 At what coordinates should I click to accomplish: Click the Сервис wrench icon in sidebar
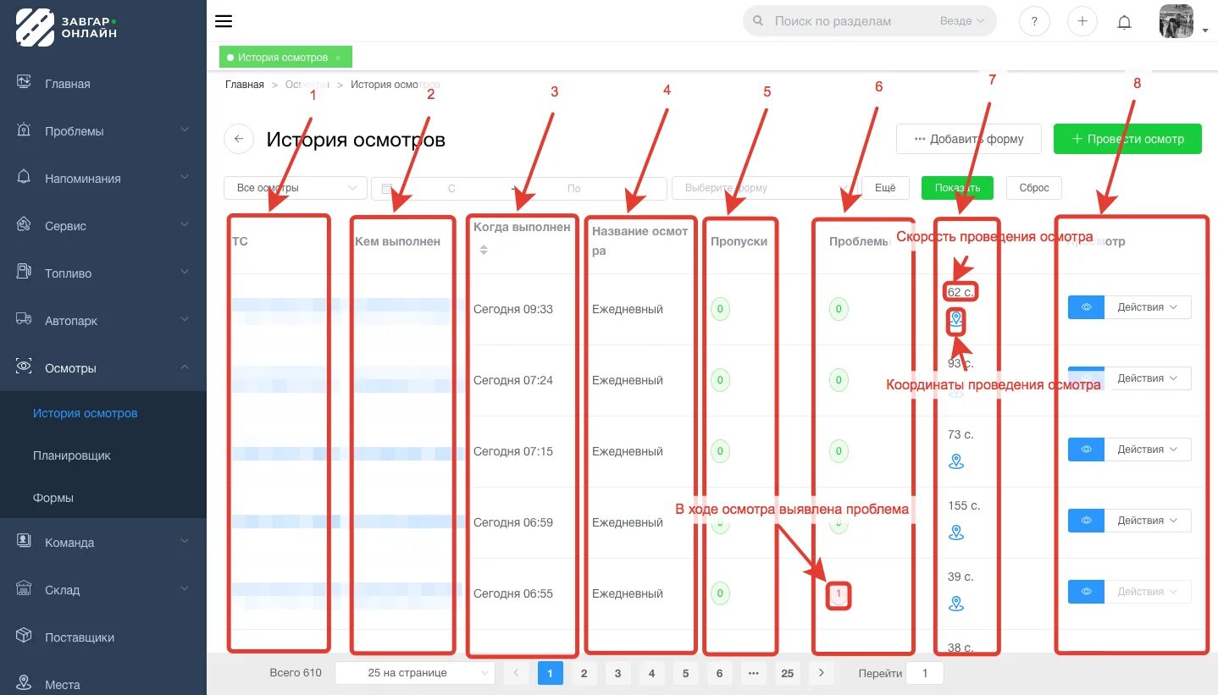tap(25, 225)
